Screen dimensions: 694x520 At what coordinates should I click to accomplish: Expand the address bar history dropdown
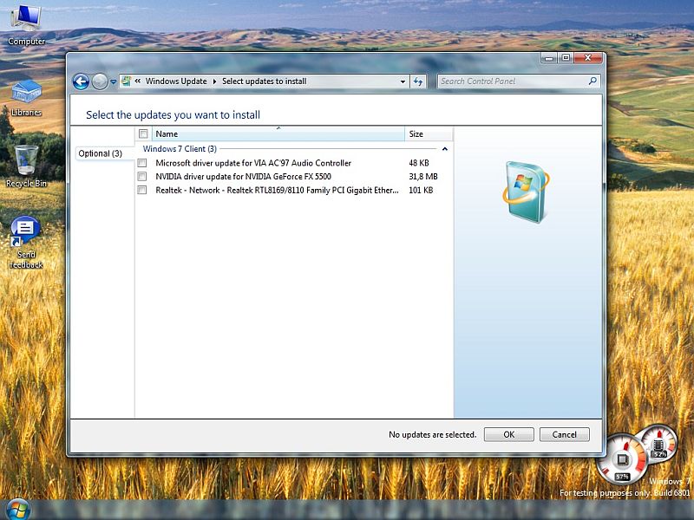click(x=403, y=81)
